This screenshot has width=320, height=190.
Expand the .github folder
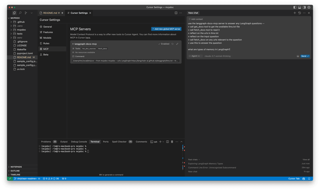point(21,22)
